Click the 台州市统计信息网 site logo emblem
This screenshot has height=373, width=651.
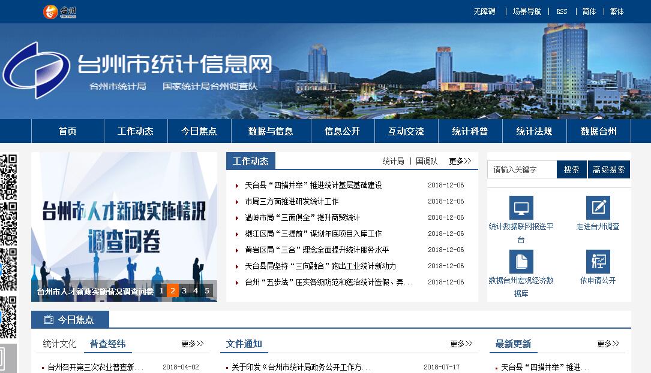point(36,70)
